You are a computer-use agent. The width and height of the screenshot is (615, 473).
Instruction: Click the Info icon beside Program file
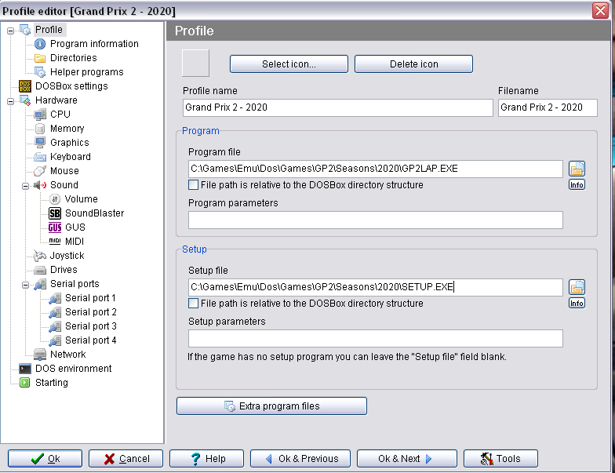pyautogui.click(x=577, y=185)
